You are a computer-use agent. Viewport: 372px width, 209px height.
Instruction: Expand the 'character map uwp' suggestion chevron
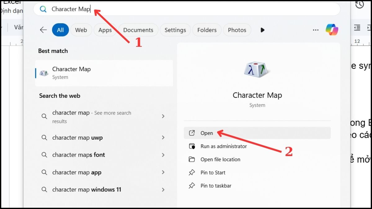(163, 137)
